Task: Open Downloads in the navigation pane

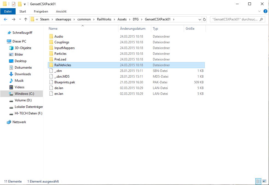Action: (23, 74)
